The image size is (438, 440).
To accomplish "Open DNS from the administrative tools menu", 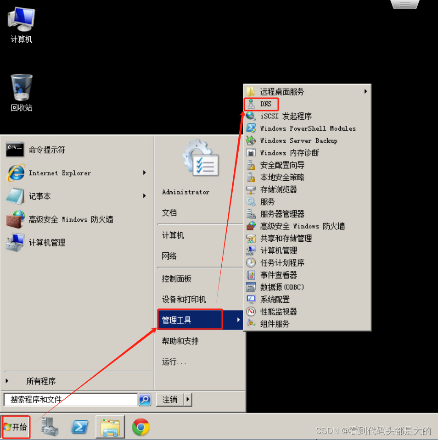I will (265, 104).
